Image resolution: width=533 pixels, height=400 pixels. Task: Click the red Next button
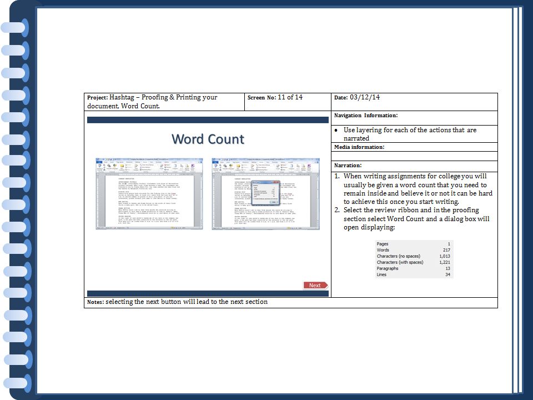click(315, 286)
